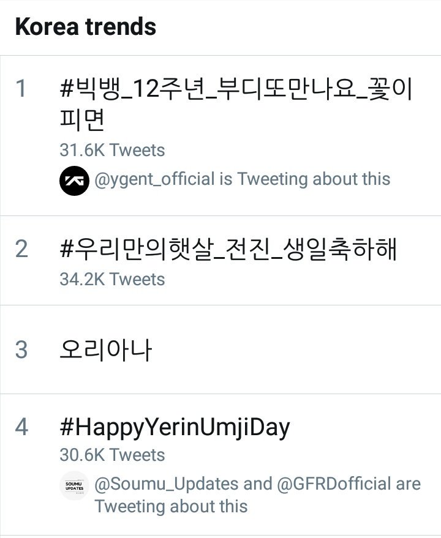441x538 pixels.
Task: Click the Soumu Updates profile avatar
Action: [74, 486]
